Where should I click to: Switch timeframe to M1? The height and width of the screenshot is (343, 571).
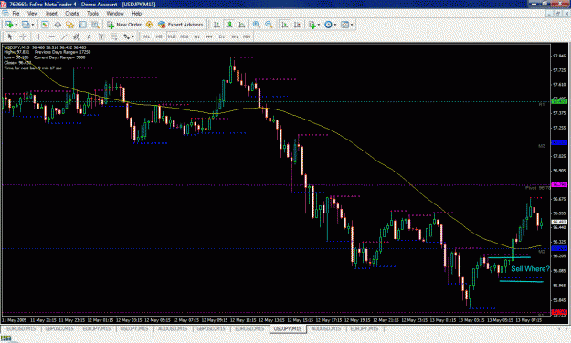(146, 36)
